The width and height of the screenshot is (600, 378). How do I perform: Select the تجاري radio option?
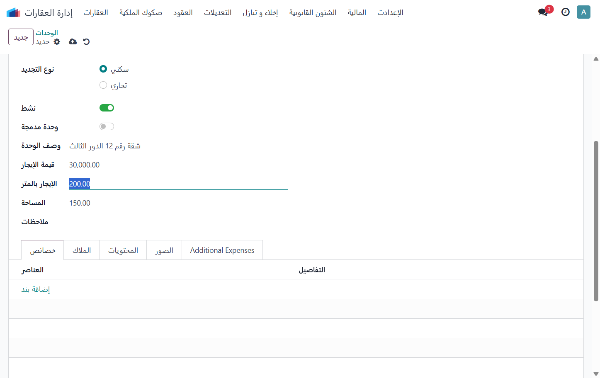(103, 85)
